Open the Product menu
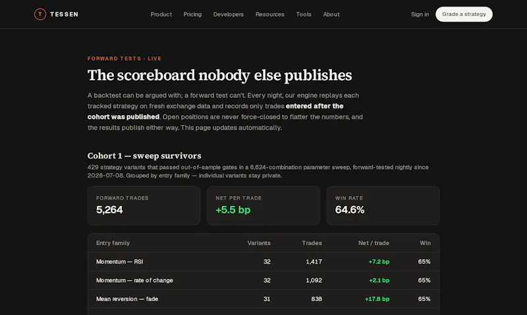 pyautogui.click(x=161, y=14)
